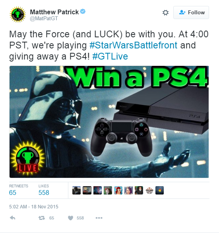The width and height of the screenshot is (219, 233).
Task: Open the Win a PS4 image
Action: click(109, 122)
